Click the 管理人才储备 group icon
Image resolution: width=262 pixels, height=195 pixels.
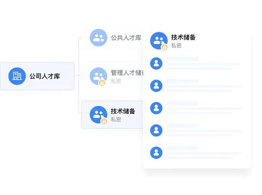click(x=99, y=76)
